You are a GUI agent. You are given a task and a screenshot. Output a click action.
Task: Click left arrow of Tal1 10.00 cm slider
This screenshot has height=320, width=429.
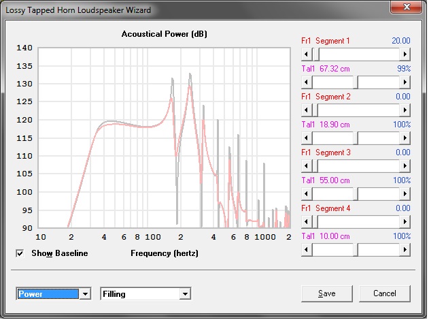point(307,250)
